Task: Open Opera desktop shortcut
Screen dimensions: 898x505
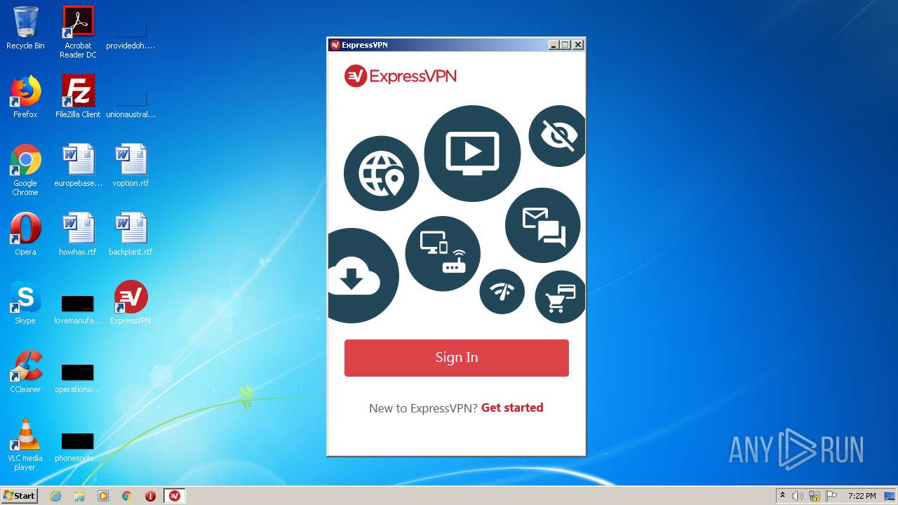Action: coord(25,234)
